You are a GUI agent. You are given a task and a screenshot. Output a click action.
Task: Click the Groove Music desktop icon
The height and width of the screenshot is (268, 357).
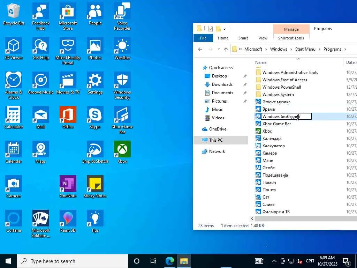click(41, 83)
